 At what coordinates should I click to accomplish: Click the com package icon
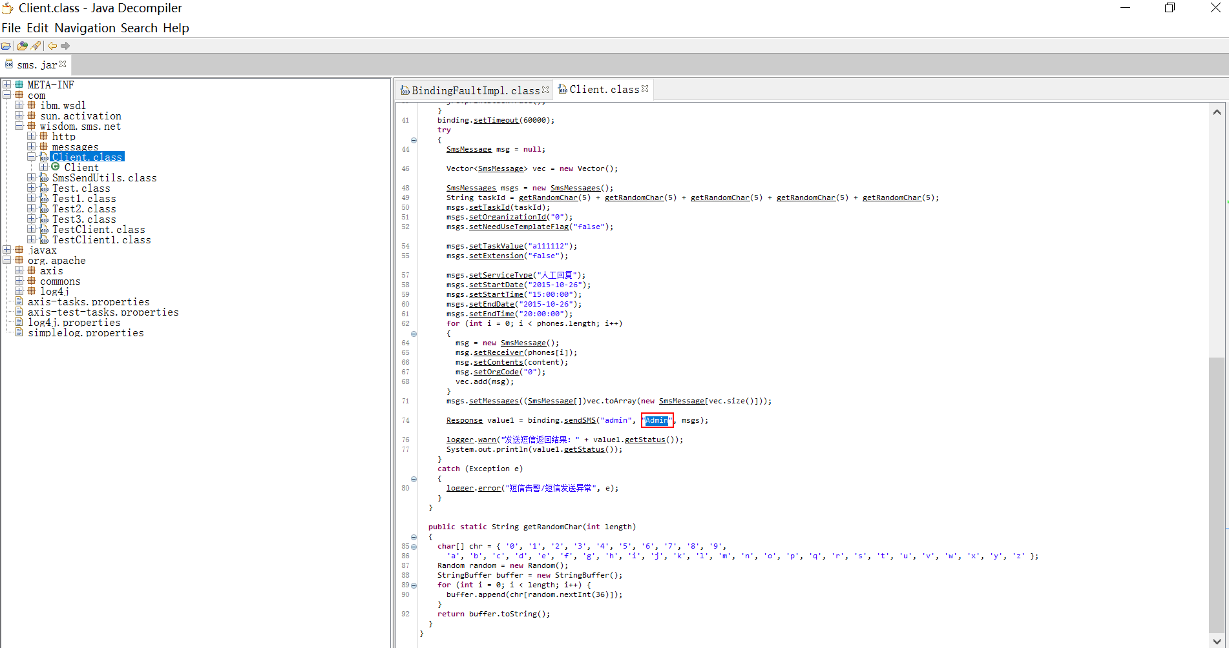19,95
